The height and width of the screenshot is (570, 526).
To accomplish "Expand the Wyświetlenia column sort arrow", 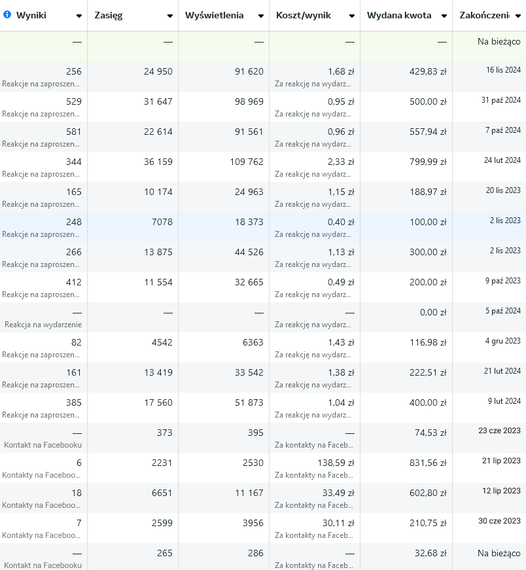I will (x=261, y=16).
